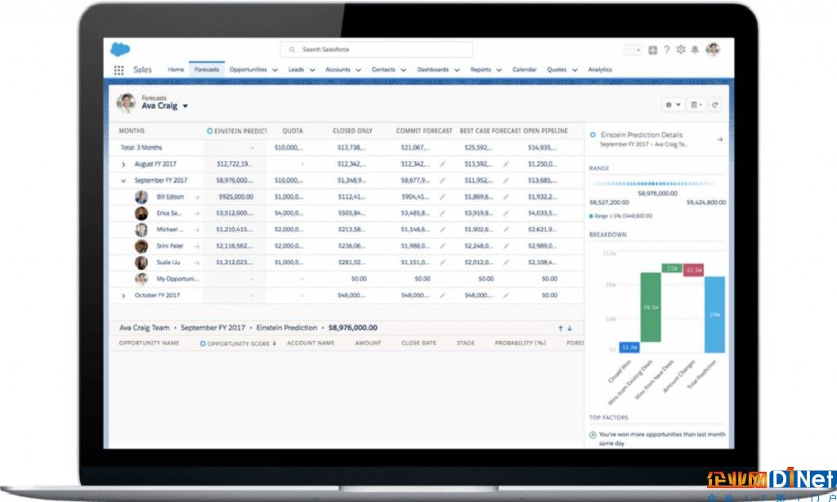Edit October FY 2017 commit forecast pencil
The width and height of the screenshot is (837, 502).
[x=442, y=295]
